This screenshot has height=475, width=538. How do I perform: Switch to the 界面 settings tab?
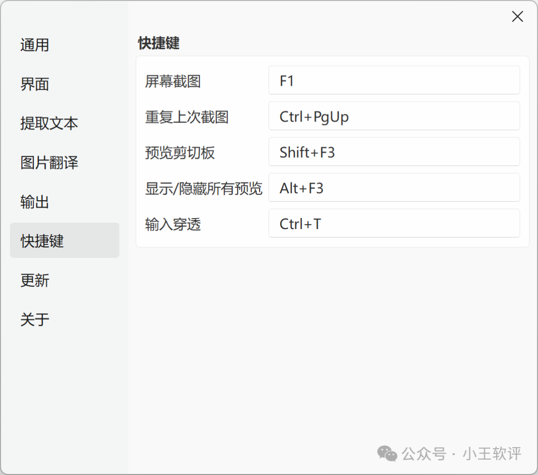tap(34, 84)
